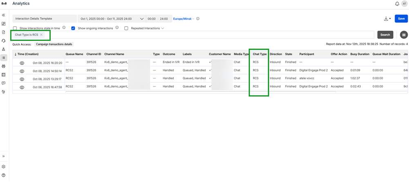Click the column chooser icon beside Search
The image size is (409, 182).
(x=404, y=35)
